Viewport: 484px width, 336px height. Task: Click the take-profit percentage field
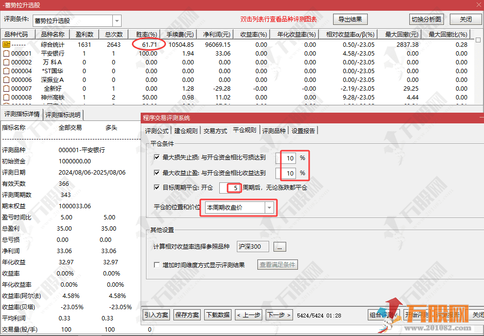point(286,173)
